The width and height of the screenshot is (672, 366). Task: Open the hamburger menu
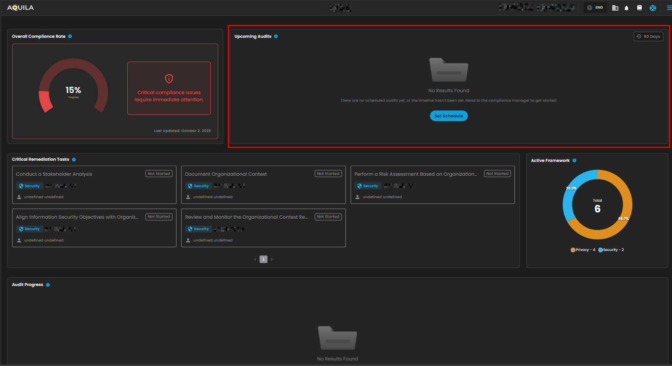(668, 8)
